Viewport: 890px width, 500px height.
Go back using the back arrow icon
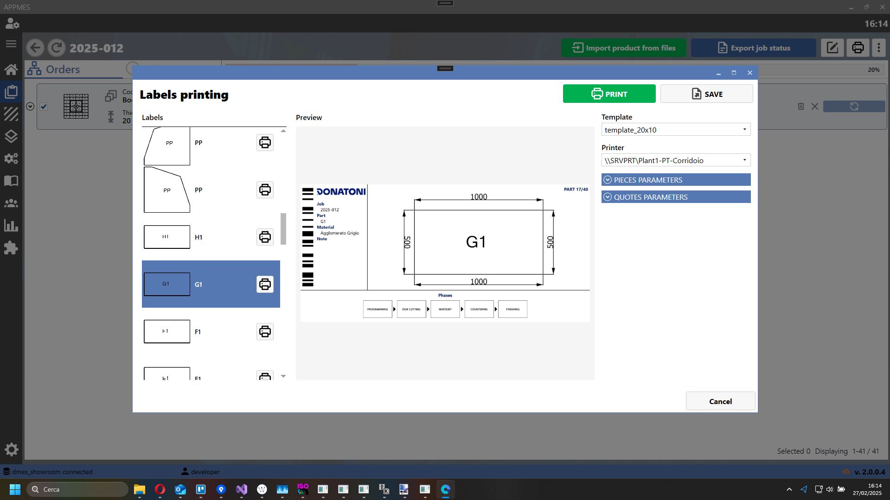click(35, 48)
